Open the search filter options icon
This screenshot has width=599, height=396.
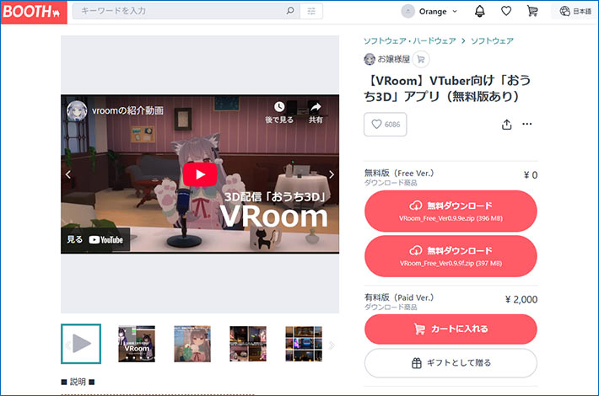pos(311,11)
